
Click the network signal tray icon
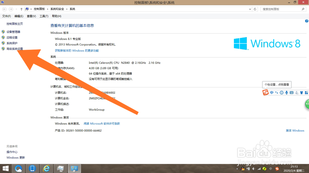click(x=259, y=169)
